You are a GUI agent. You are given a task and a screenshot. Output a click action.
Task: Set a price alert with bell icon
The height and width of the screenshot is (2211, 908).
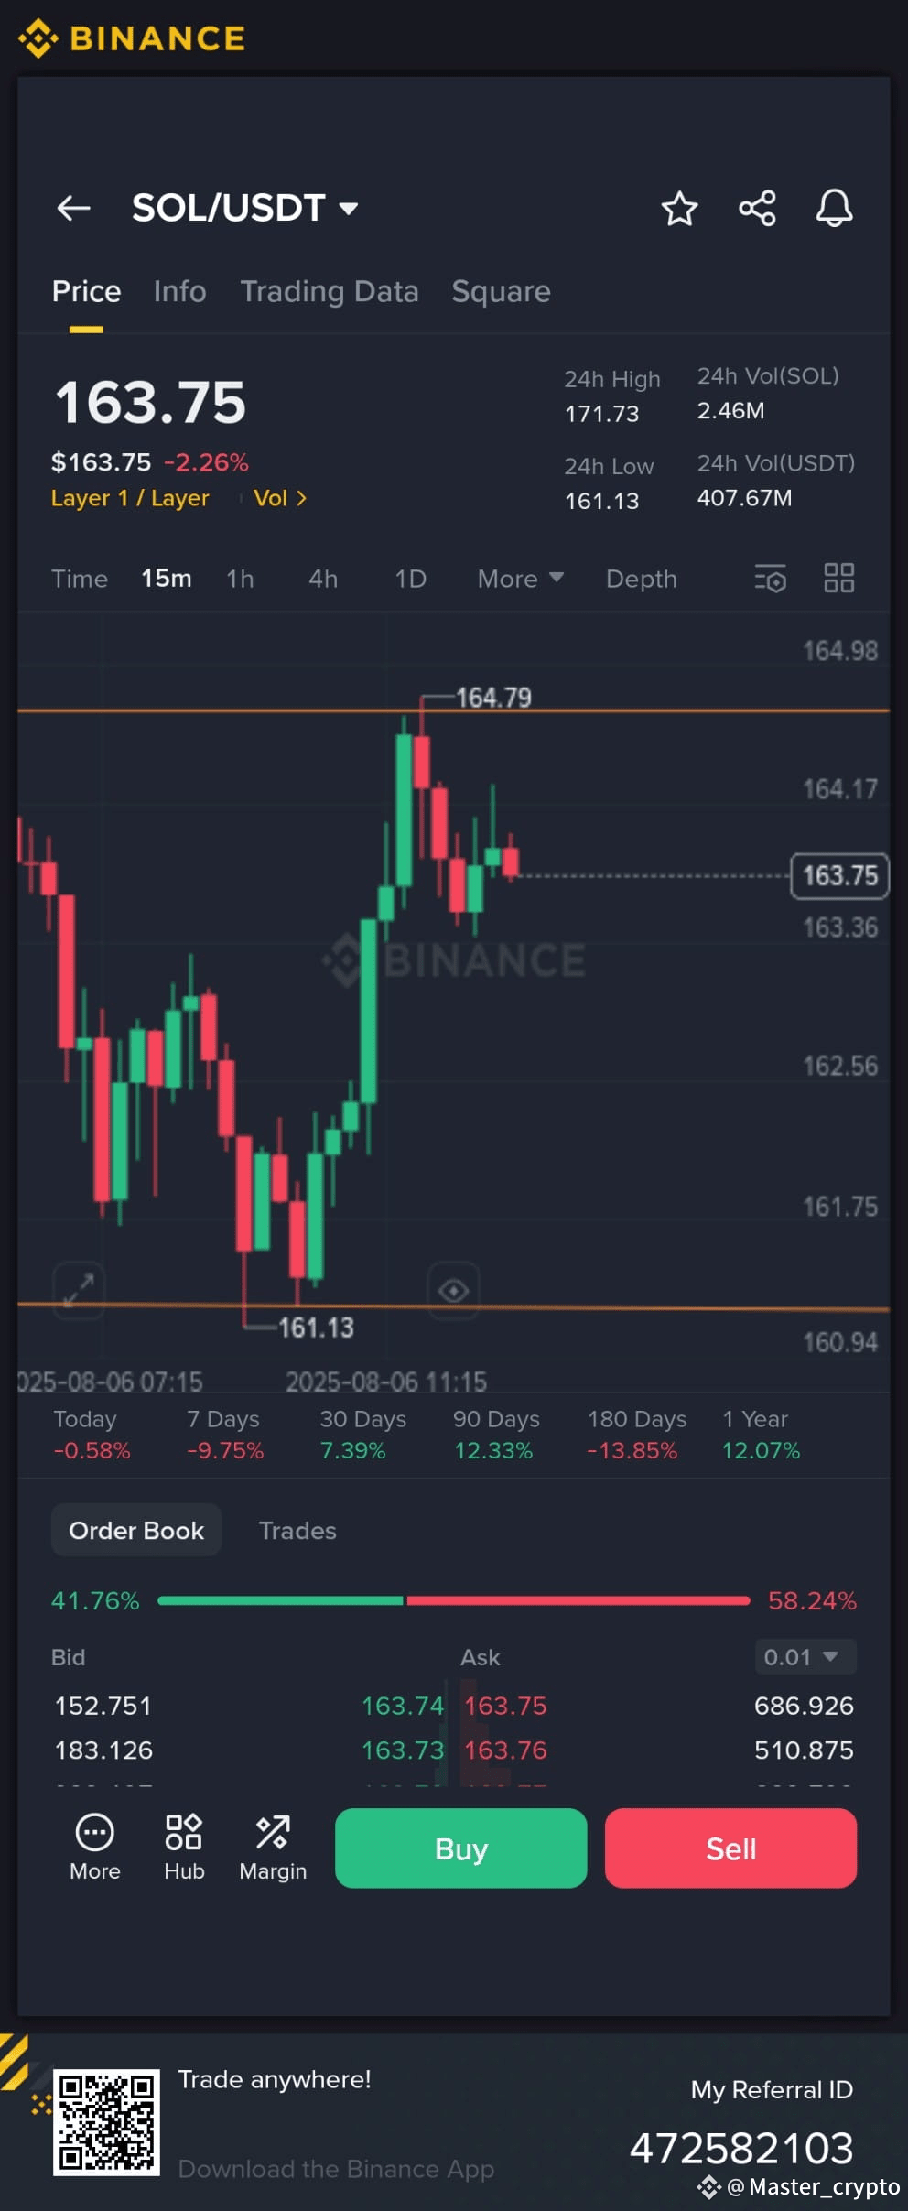click(x=834, y=208)
